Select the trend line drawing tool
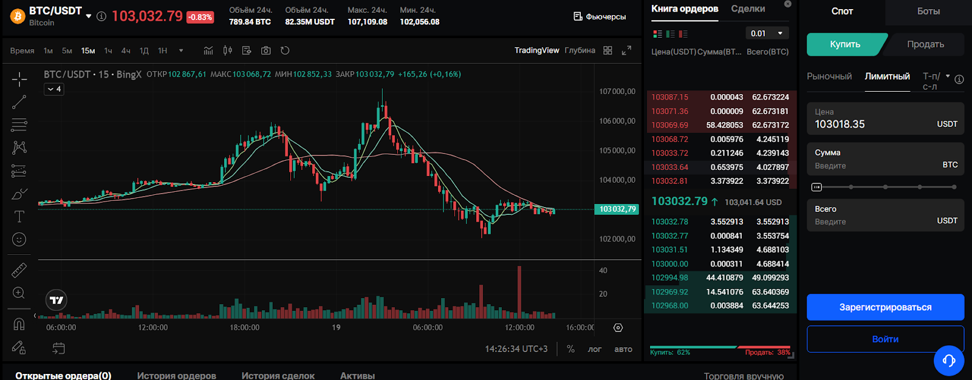The width and height of the screenshot is (972, 380). 19,102
